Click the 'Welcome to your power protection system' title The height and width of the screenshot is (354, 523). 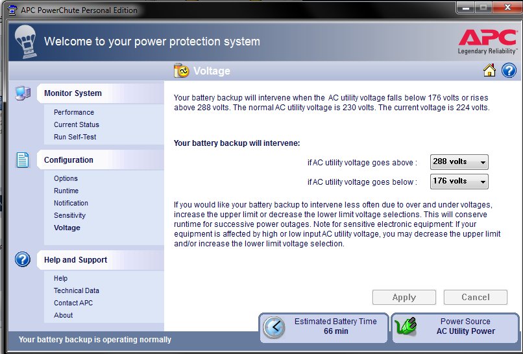(152, 41)
